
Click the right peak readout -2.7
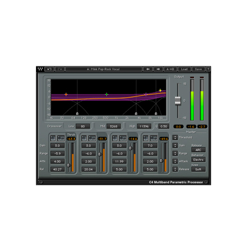[x=203, y=126]
